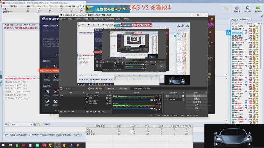Mute the 桌面音频 speaker icon
Image resolution: width=264 pixels, height=148 pixels.
[x=155, y=109]
